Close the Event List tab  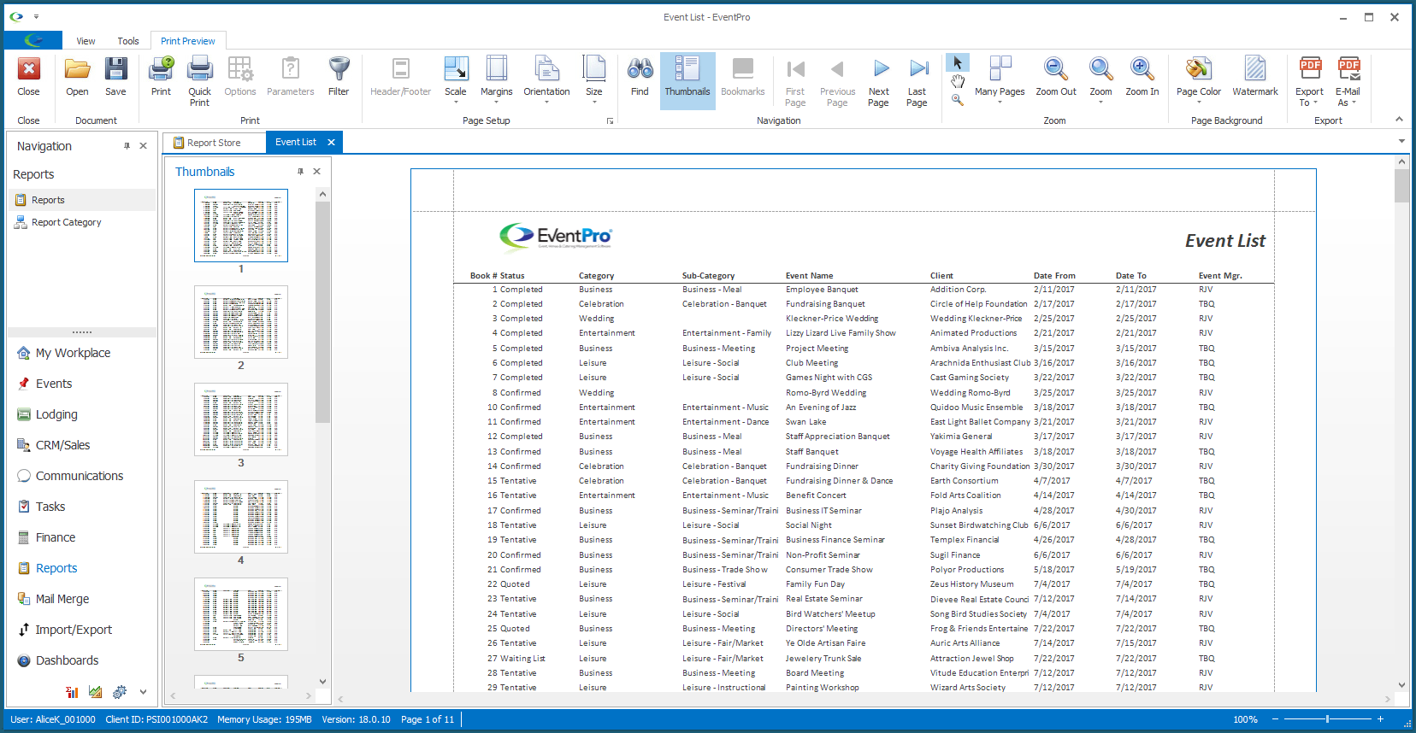331,143
